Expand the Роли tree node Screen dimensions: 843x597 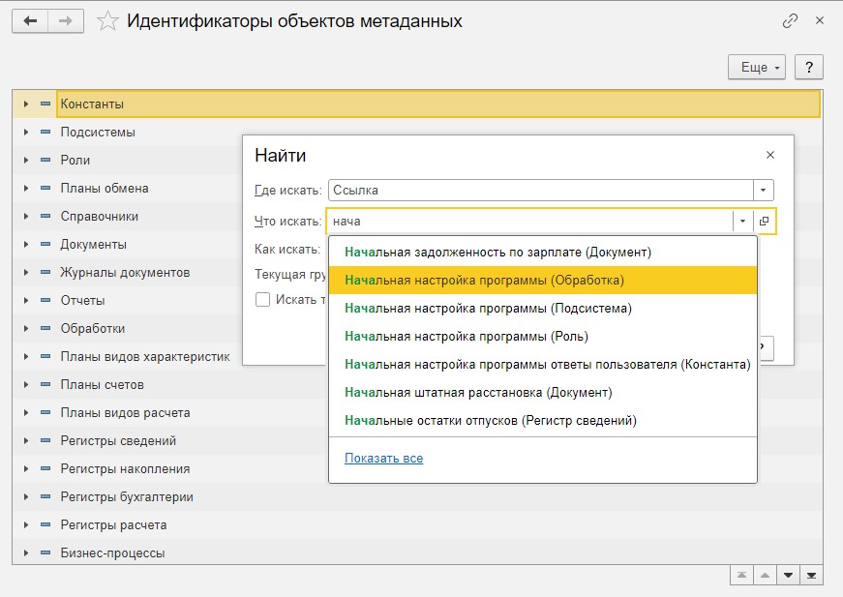point(26,160)
